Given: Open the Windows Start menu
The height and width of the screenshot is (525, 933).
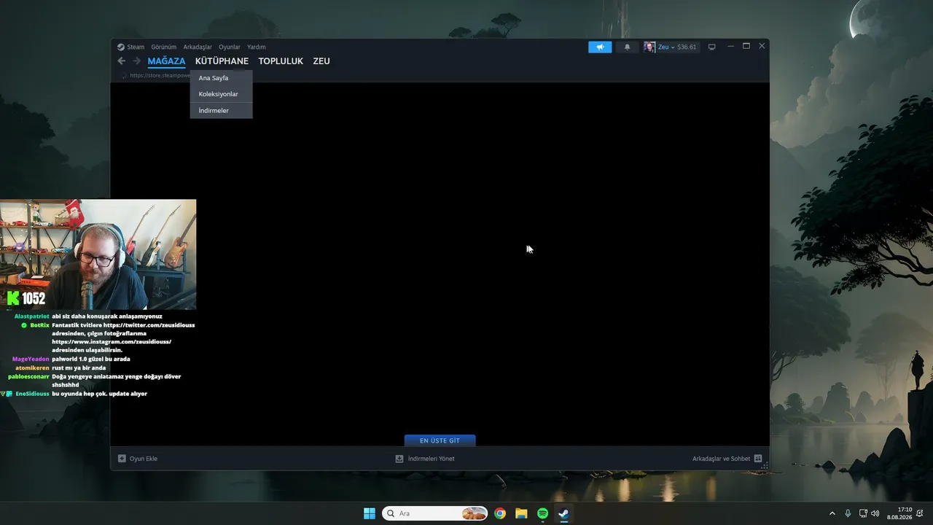Looking at the screenshot, I should pyautogui.click(x=370, y=513).
